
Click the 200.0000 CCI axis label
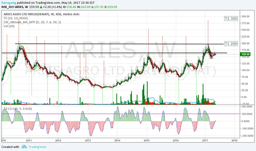(247, 107)
